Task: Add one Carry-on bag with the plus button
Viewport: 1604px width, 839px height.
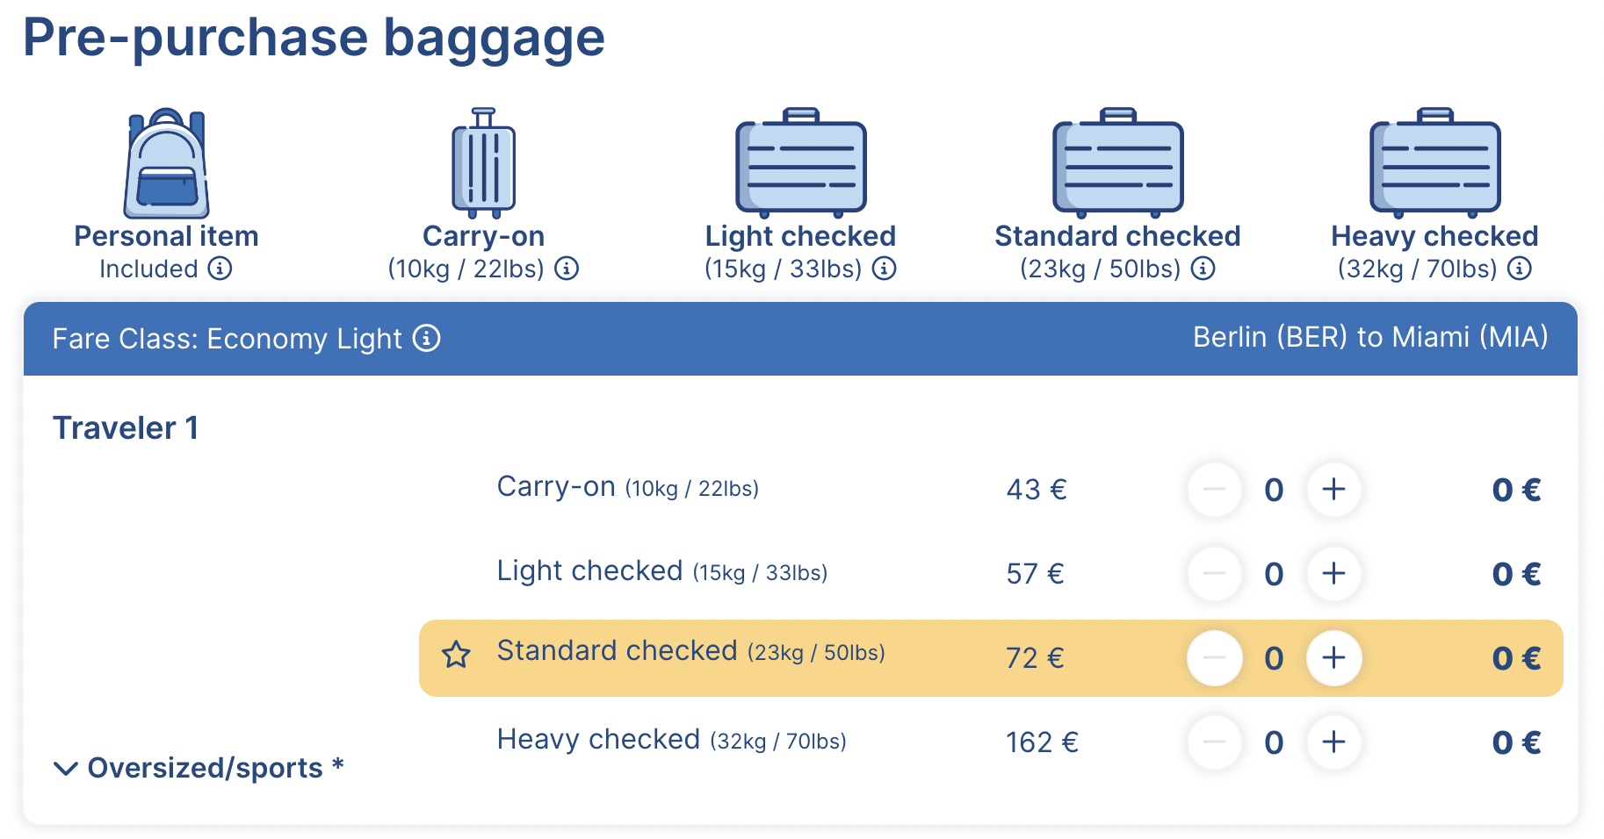Action: click(1333, 490)
